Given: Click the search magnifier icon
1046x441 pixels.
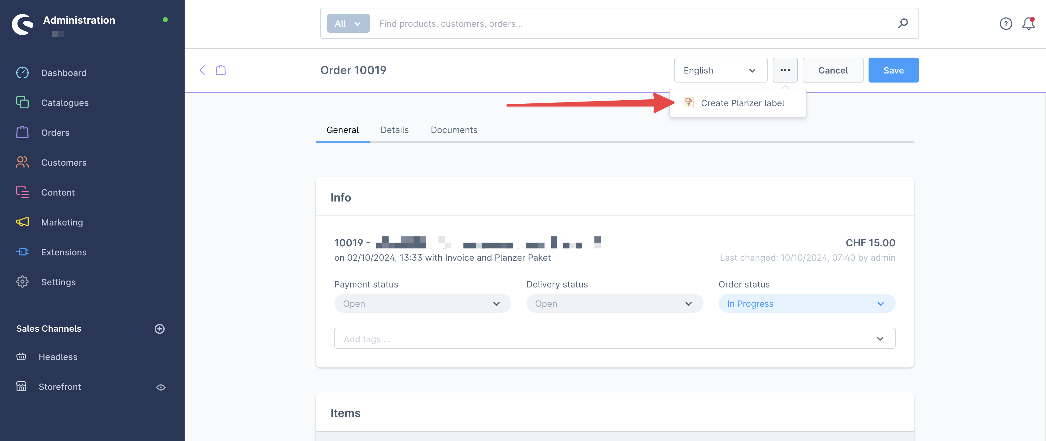Looking at the screenshot, I should [x=902, y=23].
